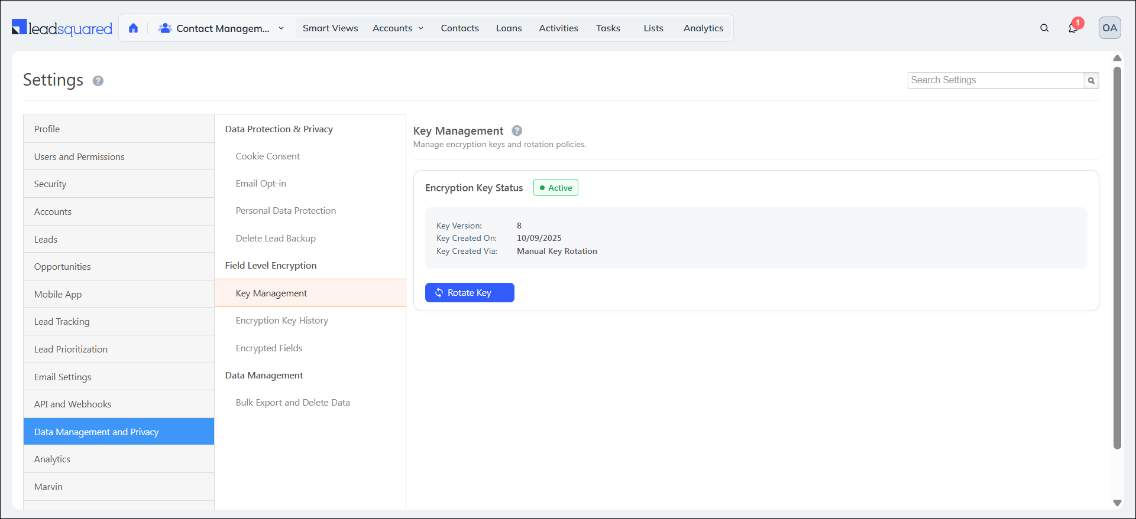Open Encrypted Fields settings
The image size is (1136, 519).
268,348
